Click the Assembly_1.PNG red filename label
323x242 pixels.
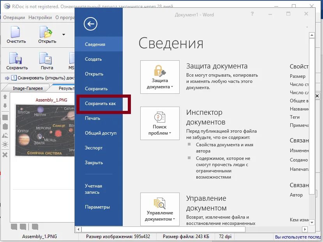point(51,100)
